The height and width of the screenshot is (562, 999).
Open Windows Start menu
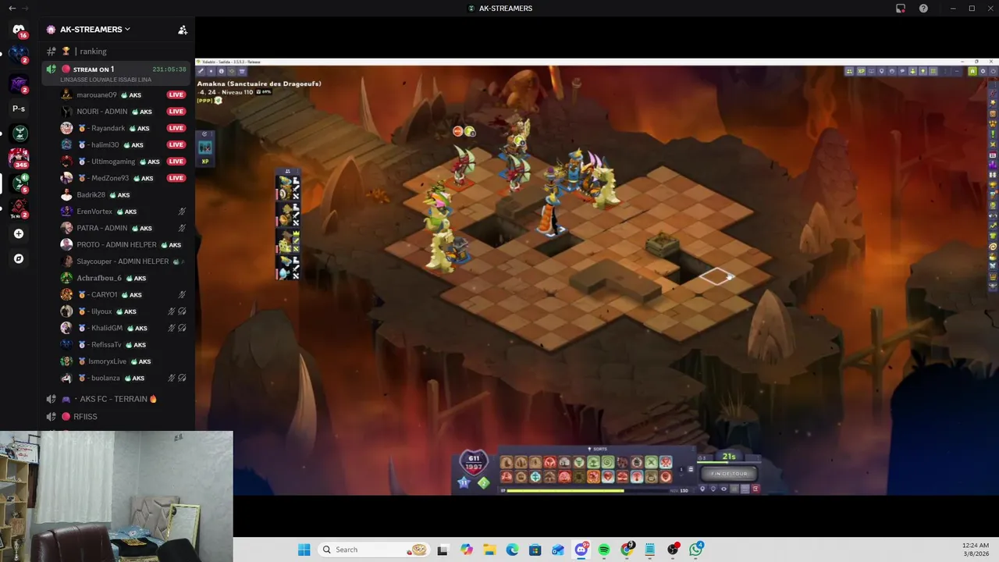(x=304, y=550)
